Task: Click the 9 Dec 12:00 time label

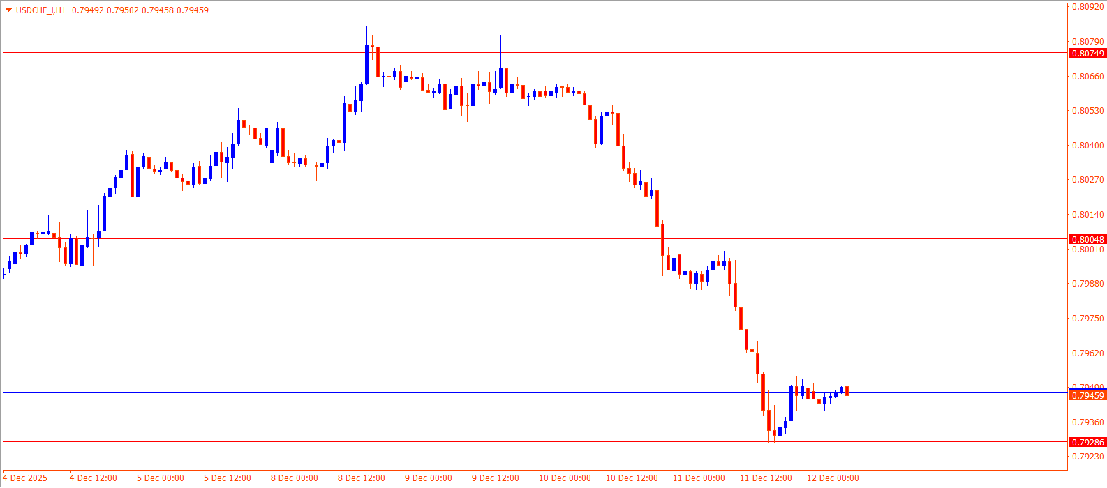Action: point(496,478)
